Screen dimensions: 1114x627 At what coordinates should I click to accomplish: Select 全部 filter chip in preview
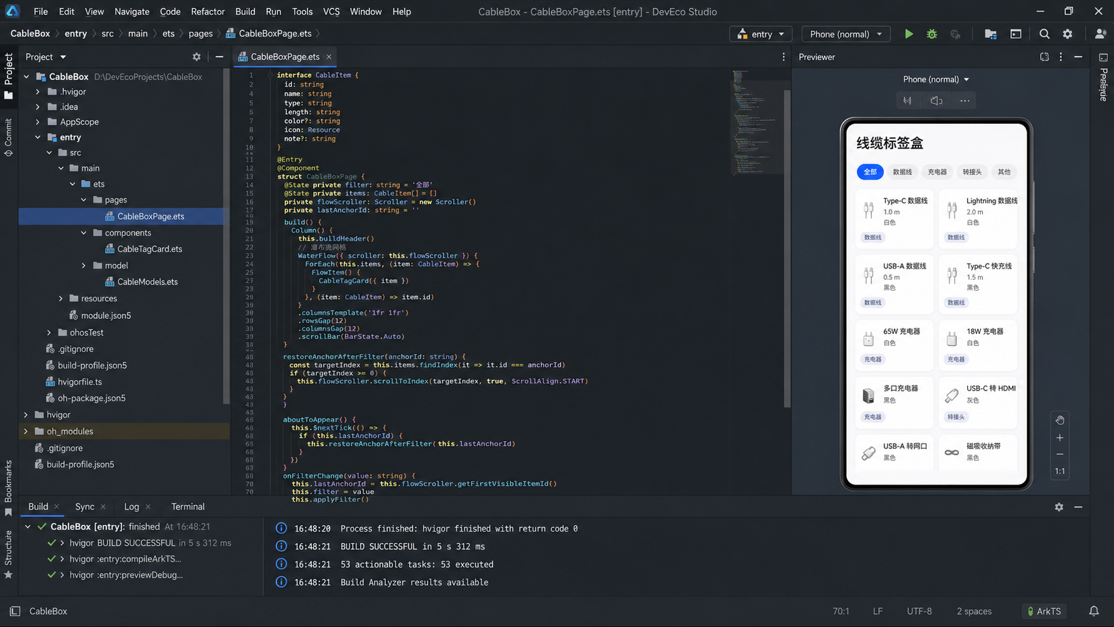pyautogui.click(x=870, y=172)
